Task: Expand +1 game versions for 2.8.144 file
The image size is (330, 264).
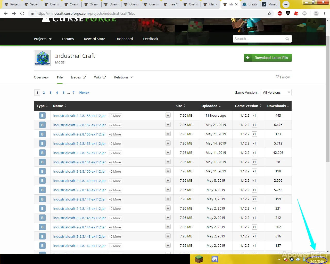Action: coord(254,227)
